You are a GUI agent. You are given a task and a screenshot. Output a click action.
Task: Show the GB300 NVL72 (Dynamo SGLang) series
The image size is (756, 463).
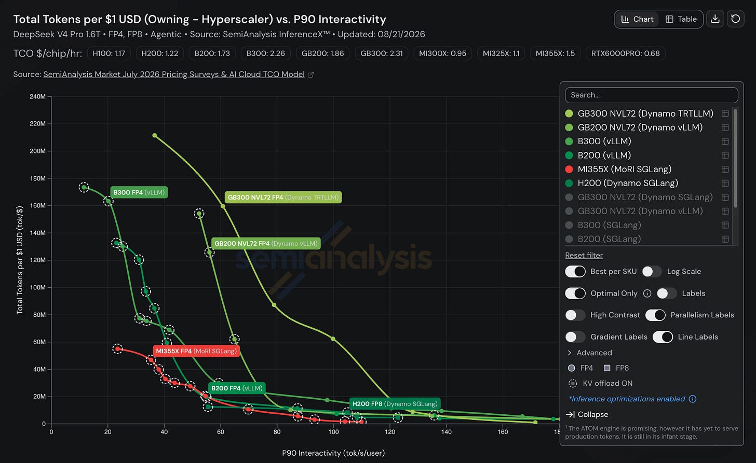pos(645,197)
